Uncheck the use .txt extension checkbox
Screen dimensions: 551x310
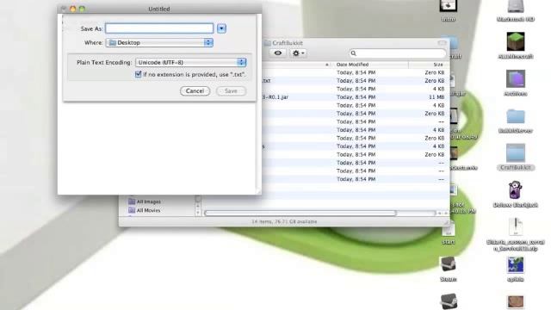(x=138, y=74)
